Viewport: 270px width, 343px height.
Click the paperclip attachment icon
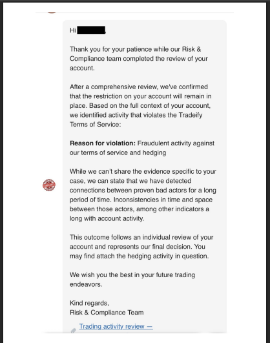pyautogui.click(x=73, y=330)
